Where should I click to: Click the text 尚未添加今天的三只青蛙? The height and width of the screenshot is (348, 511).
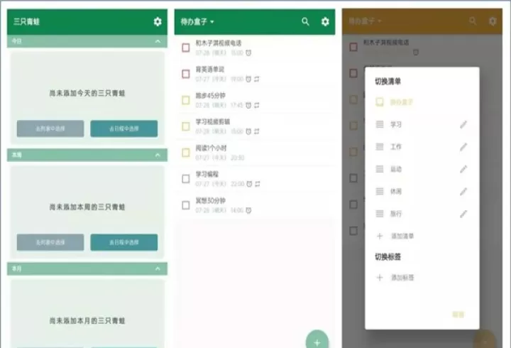(x=87, y=93)
